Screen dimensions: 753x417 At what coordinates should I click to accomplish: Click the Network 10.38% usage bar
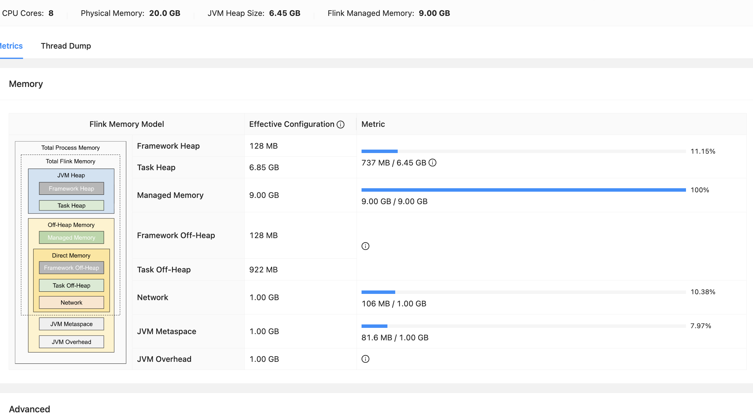pos(523,292)
